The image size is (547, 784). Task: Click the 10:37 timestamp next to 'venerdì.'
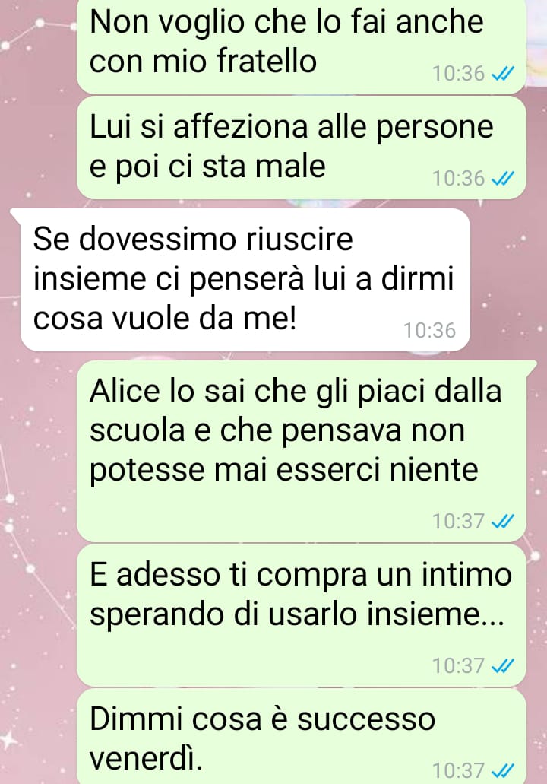(458, 770)
